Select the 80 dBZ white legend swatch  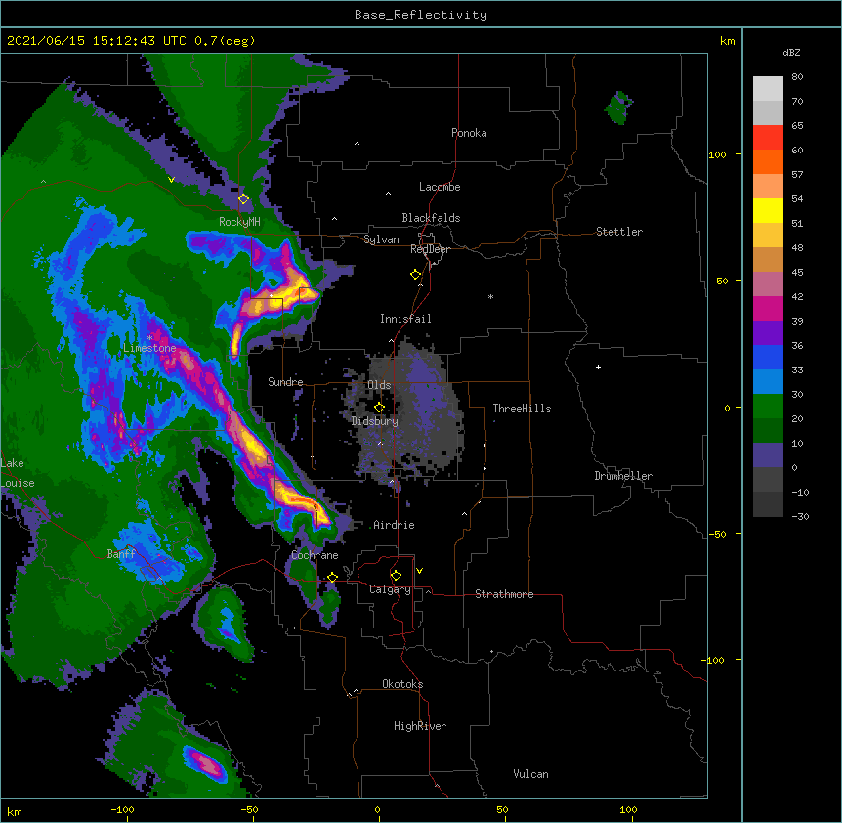coord(768,89)
